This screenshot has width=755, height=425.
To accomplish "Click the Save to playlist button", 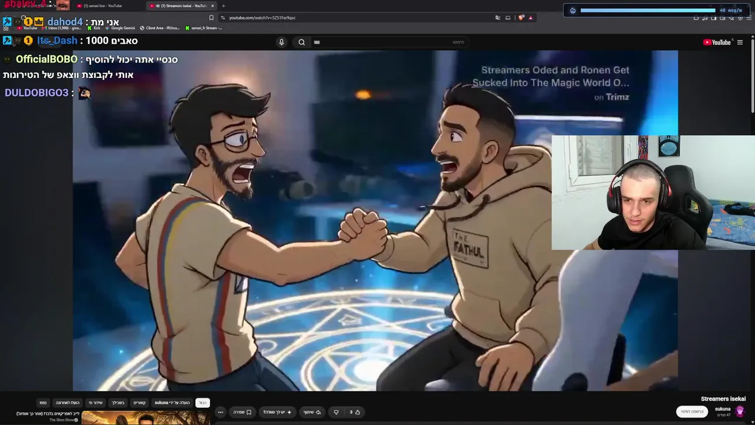I will (242, 412).
